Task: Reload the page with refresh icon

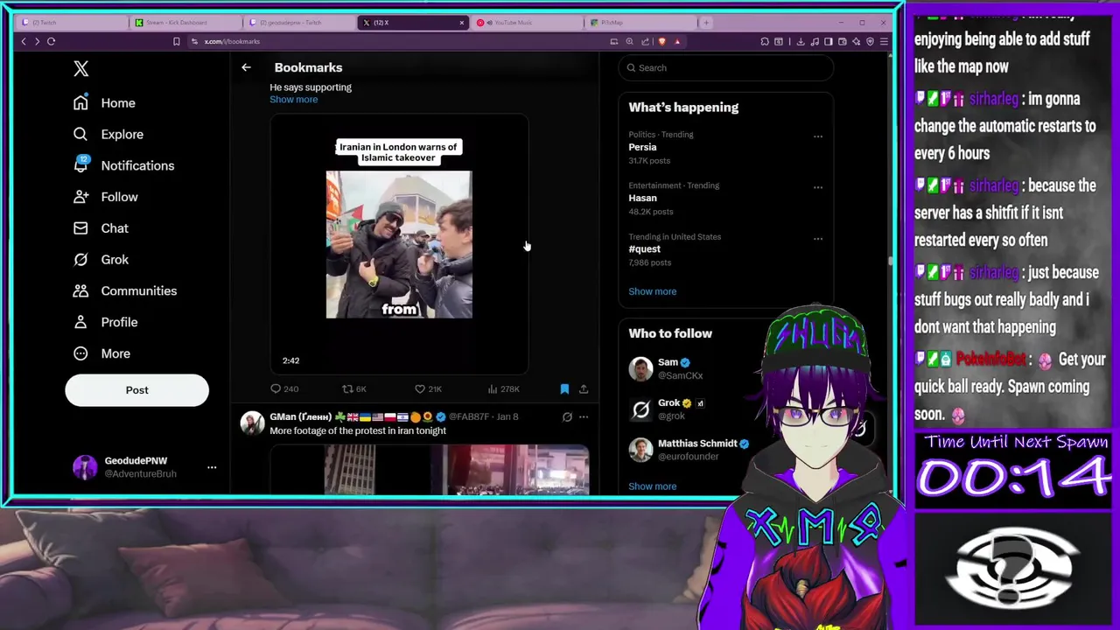Action: pos(52,41)
